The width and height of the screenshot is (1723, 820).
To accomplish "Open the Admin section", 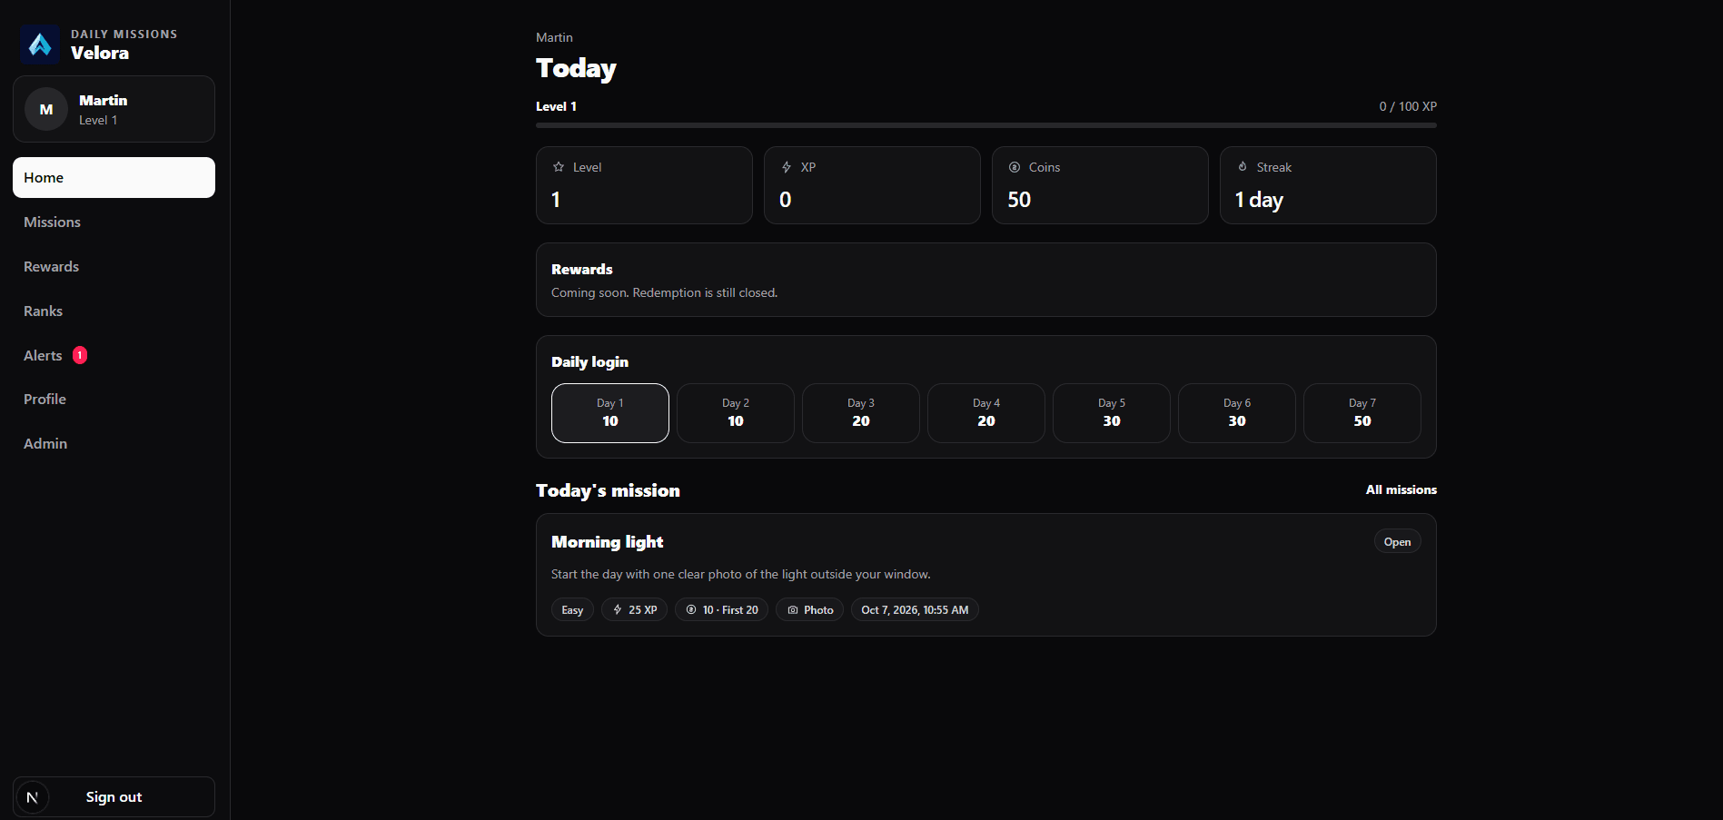I will pos(114,443).
